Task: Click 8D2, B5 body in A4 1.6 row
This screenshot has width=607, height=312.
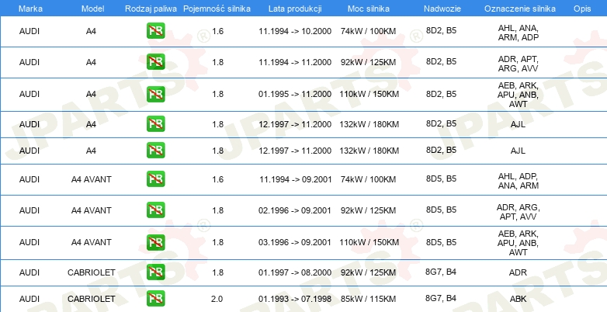Action: point(441,30)
